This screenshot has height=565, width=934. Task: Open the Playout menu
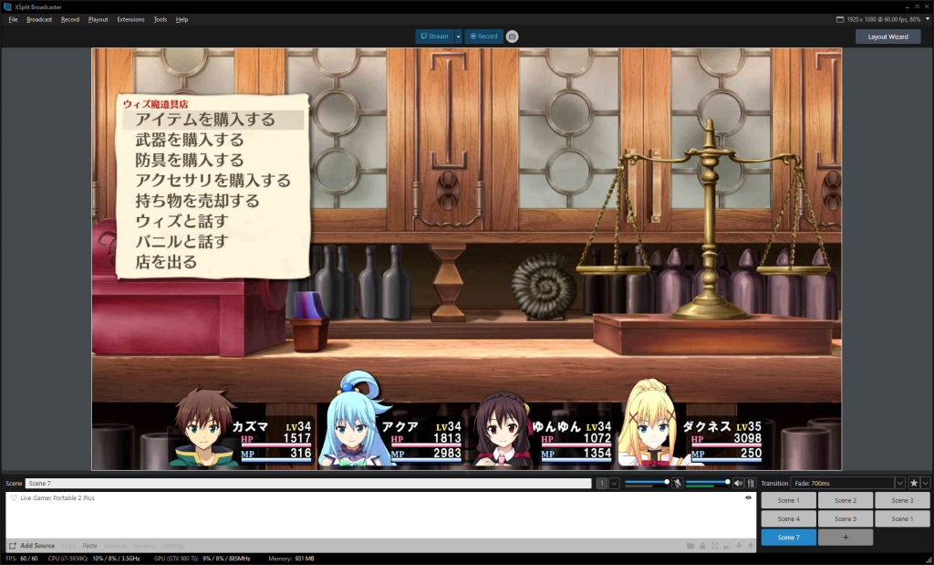pyautogui.click(x=99, y=20)
